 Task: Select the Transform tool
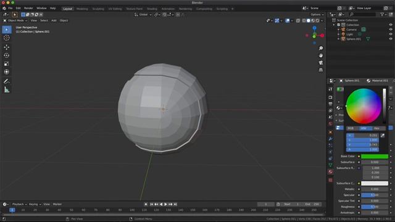click(x=7, y=72)
